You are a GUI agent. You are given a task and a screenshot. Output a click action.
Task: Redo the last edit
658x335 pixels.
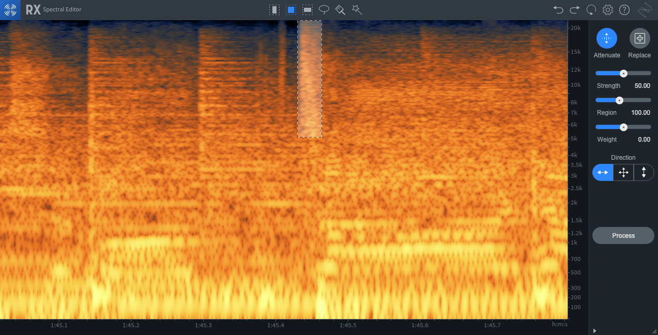(575, 10)
